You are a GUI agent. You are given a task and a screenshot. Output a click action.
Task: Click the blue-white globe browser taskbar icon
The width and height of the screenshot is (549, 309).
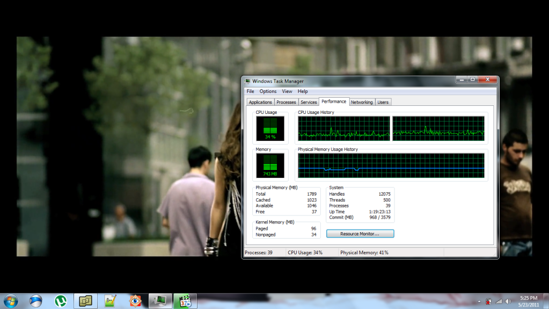point(36,301)
